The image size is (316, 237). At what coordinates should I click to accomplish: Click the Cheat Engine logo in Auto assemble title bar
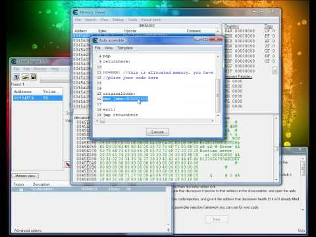tap(95, 40)
